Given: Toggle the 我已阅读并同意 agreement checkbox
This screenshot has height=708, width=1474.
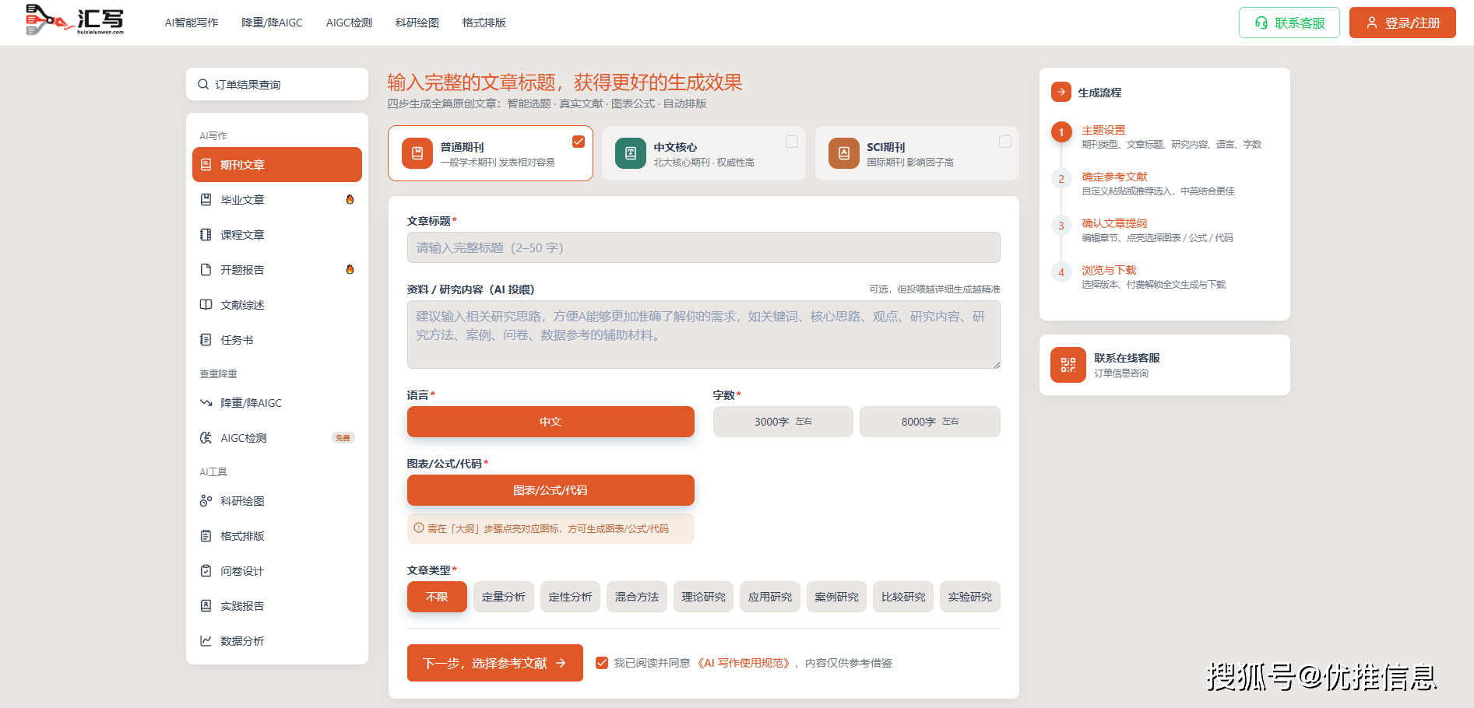Looking at the screenshot, I should point(602,663).
